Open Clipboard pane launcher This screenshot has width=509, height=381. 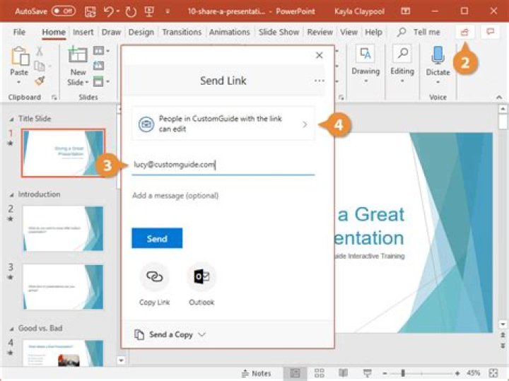pos(54,97)
